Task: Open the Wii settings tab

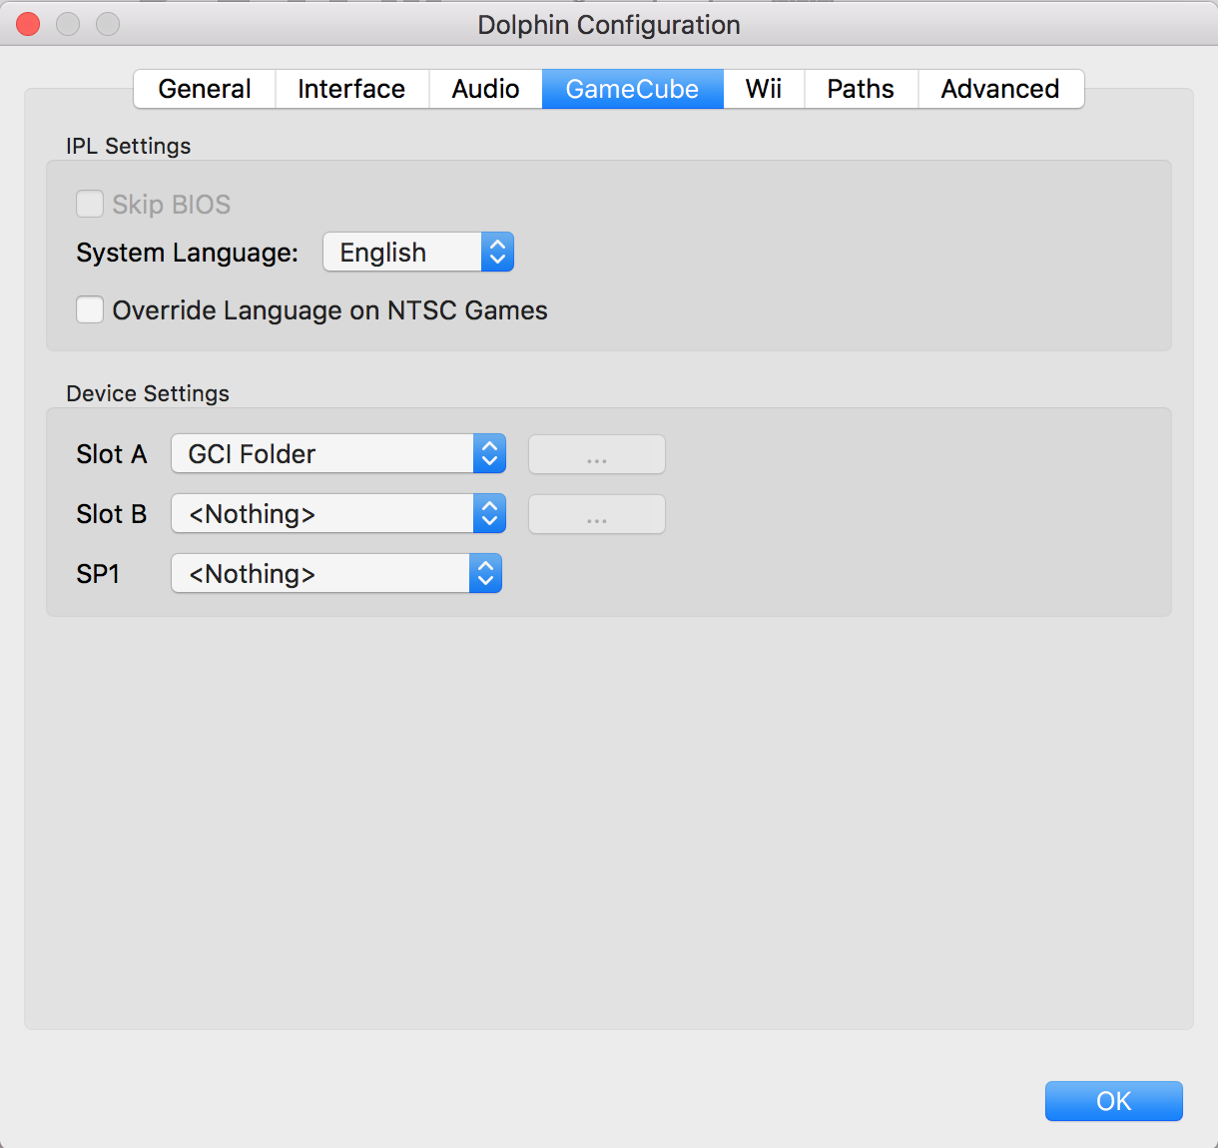Action: tap(764, 89)
